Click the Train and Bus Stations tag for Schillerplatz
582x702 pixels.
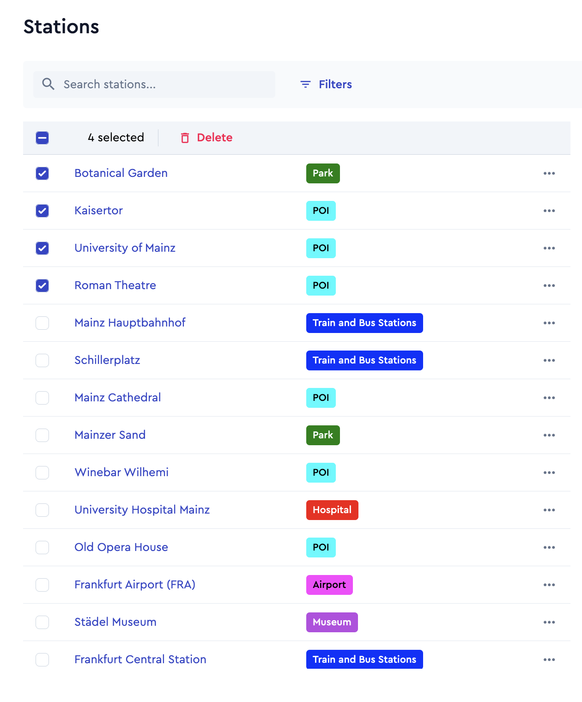click(x=364, y=360)
